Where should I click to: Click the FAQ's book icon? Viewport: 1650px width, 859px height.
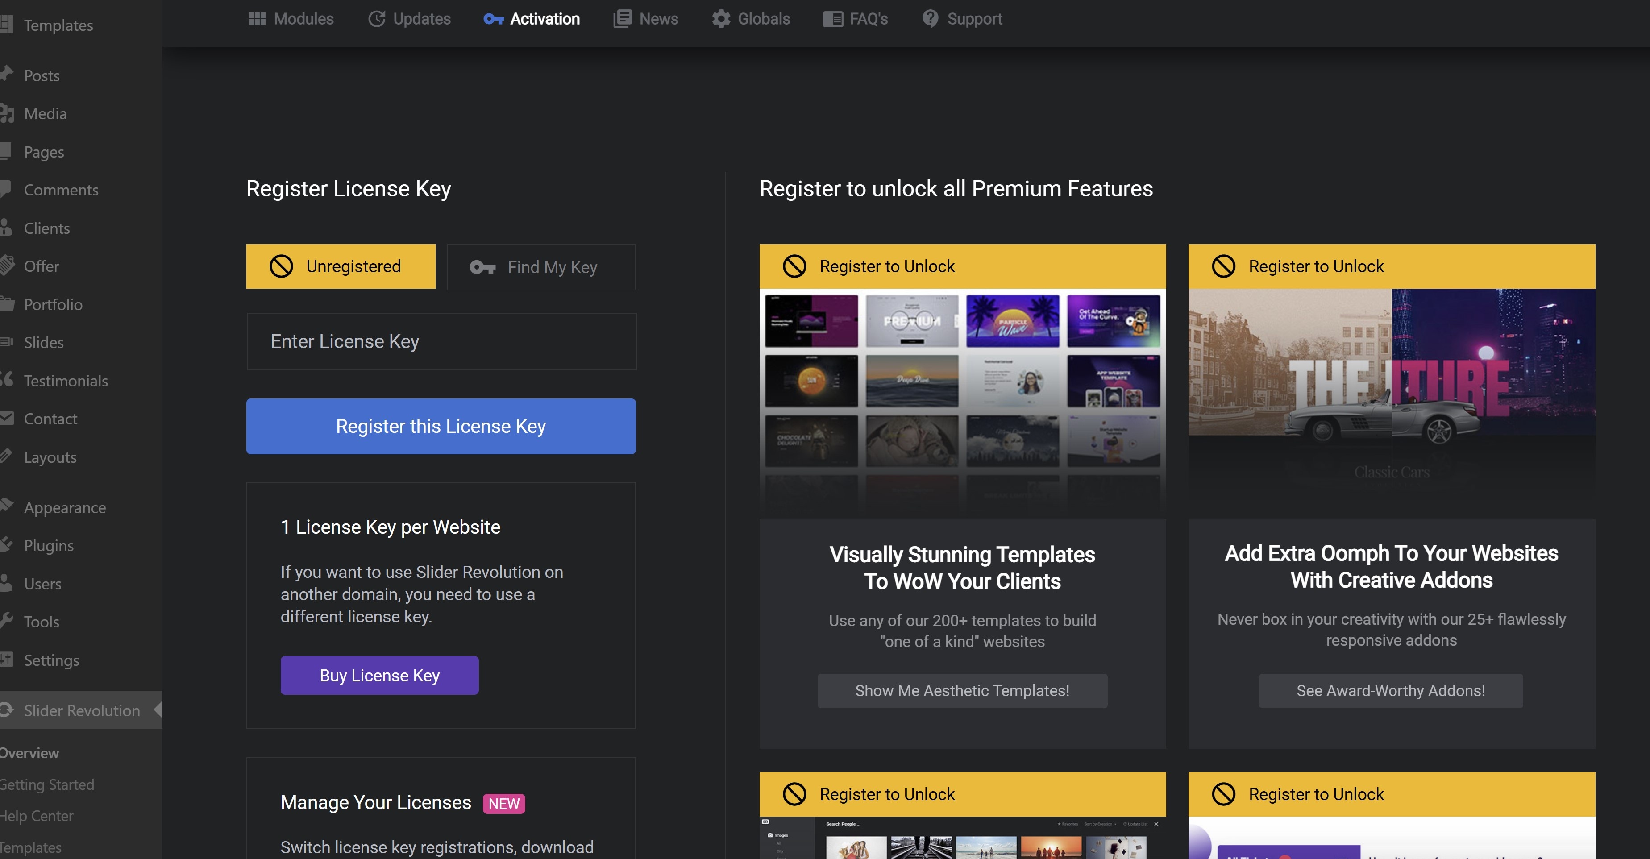(832, 19)
